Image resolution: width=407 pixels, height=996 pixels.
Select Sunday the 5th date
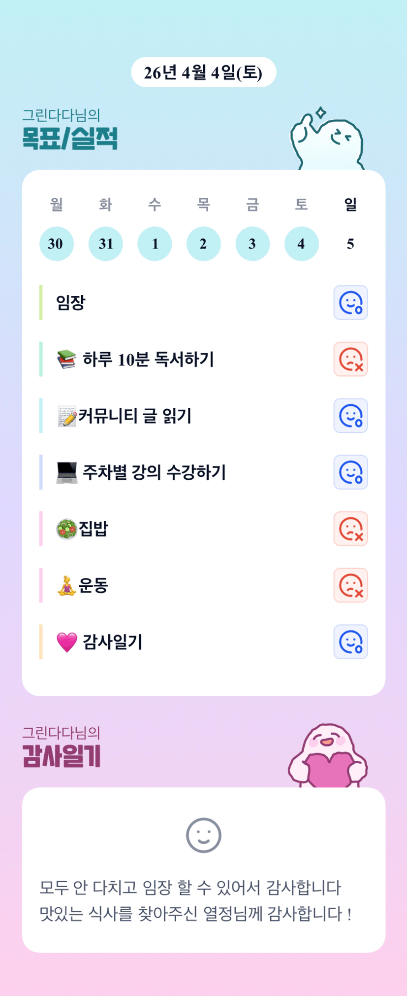click(350, 244)
